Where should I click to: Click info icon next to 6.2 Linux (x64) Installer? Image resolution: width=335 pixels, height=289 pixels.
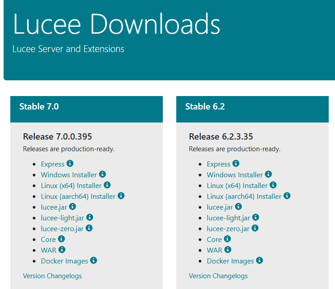click(x=273, y=185)
